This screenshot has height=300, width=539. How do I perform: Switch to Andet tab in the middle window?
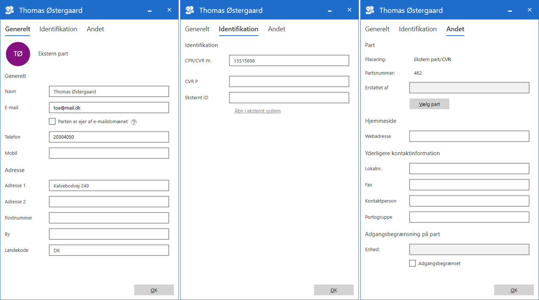(276, 29)
